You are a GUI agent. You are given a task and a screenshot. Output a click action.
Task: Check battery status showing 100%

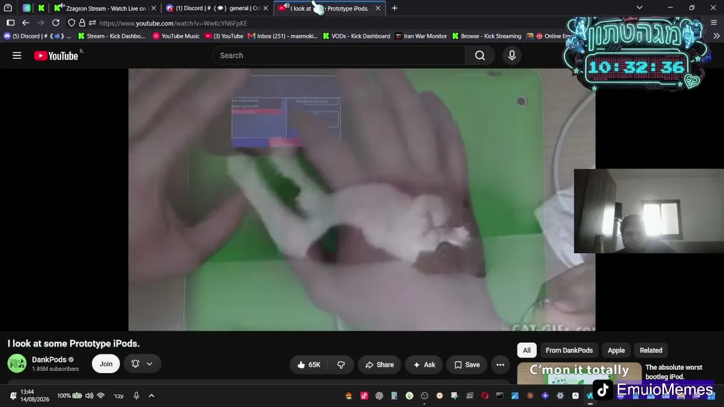coord(69,396)
